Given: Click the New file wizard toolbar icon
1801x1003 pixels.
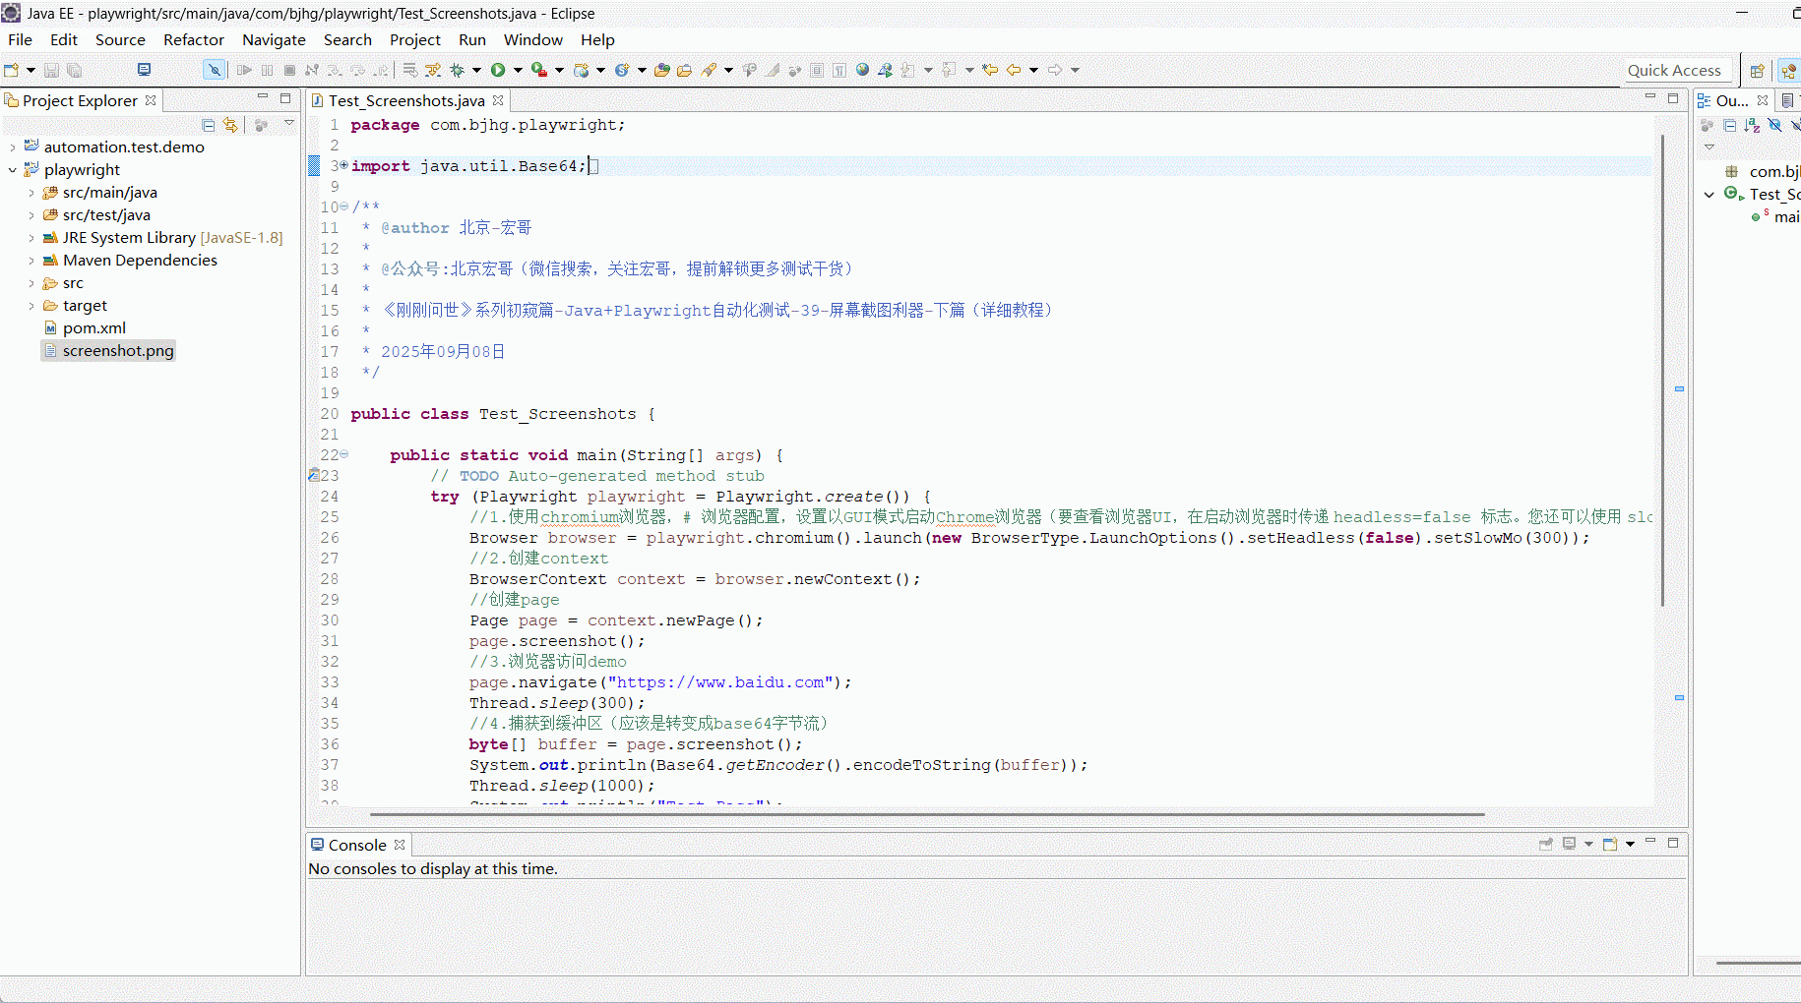Looking at the screenshot, I should (x=12, y=70).
